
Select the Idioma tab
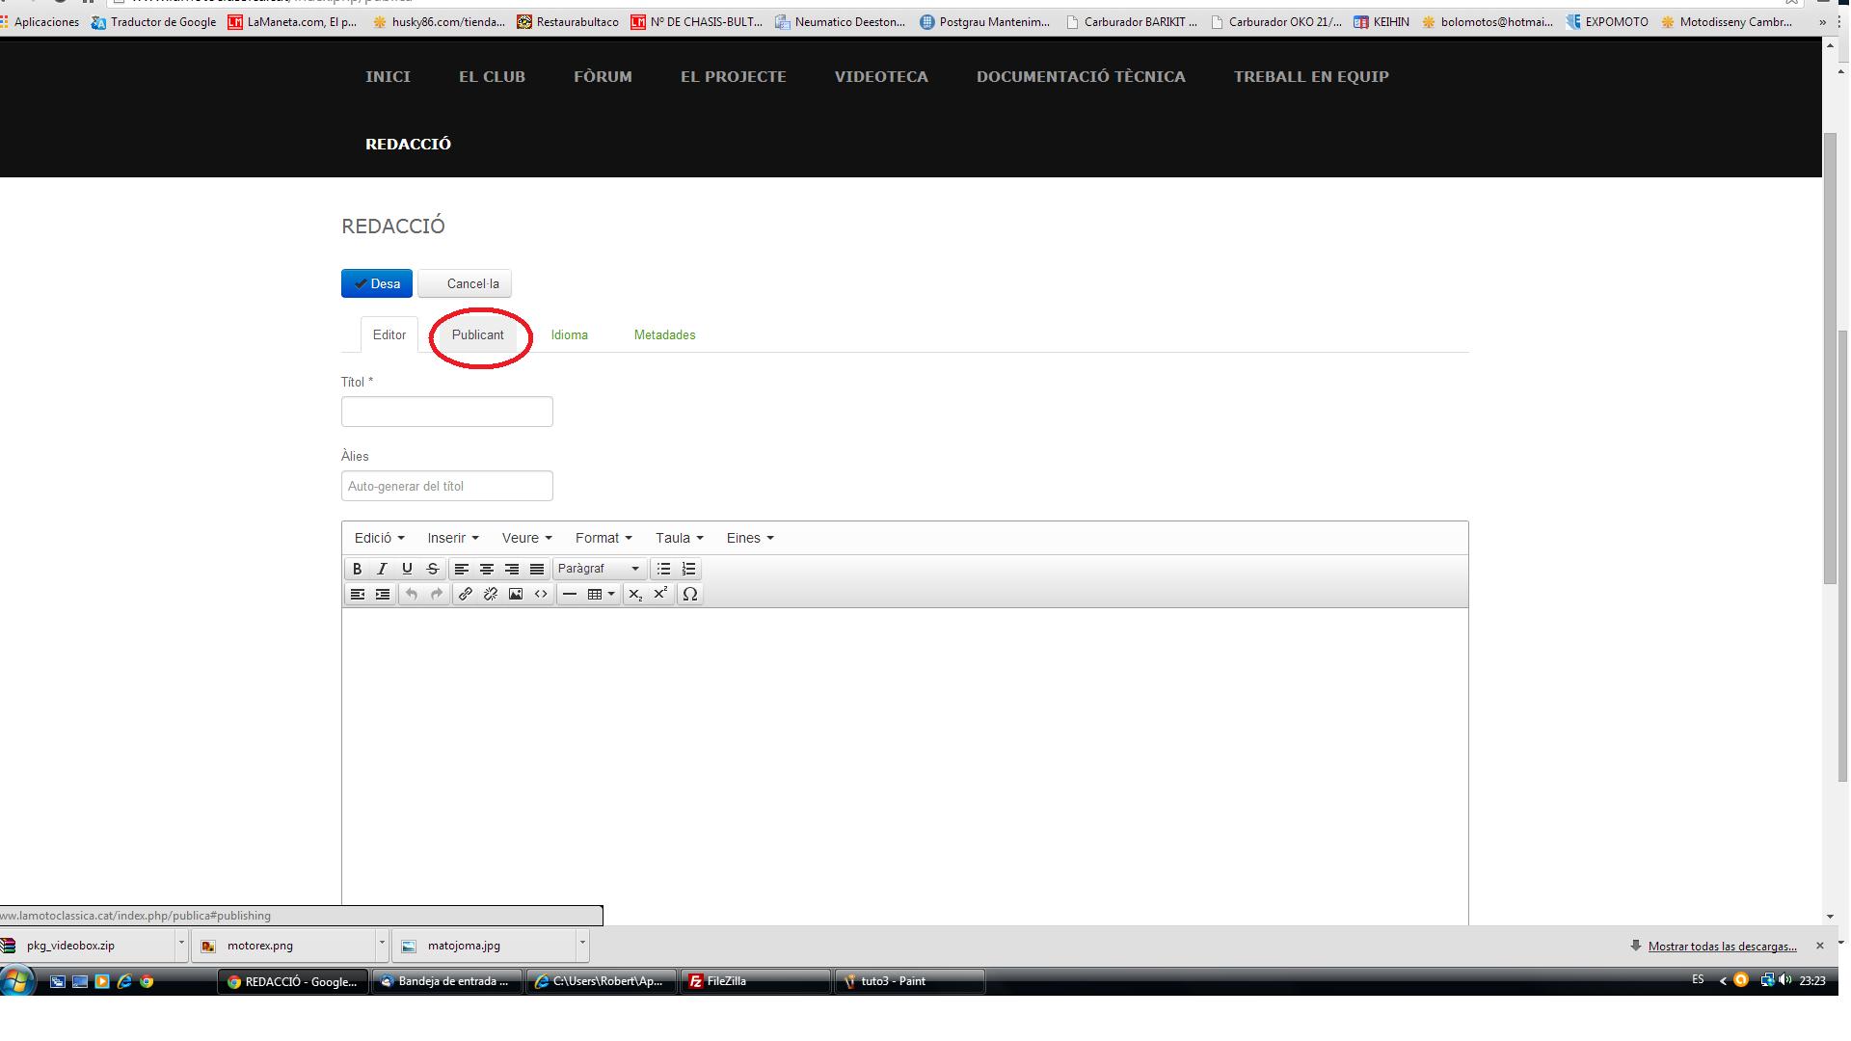pos(568,334)
